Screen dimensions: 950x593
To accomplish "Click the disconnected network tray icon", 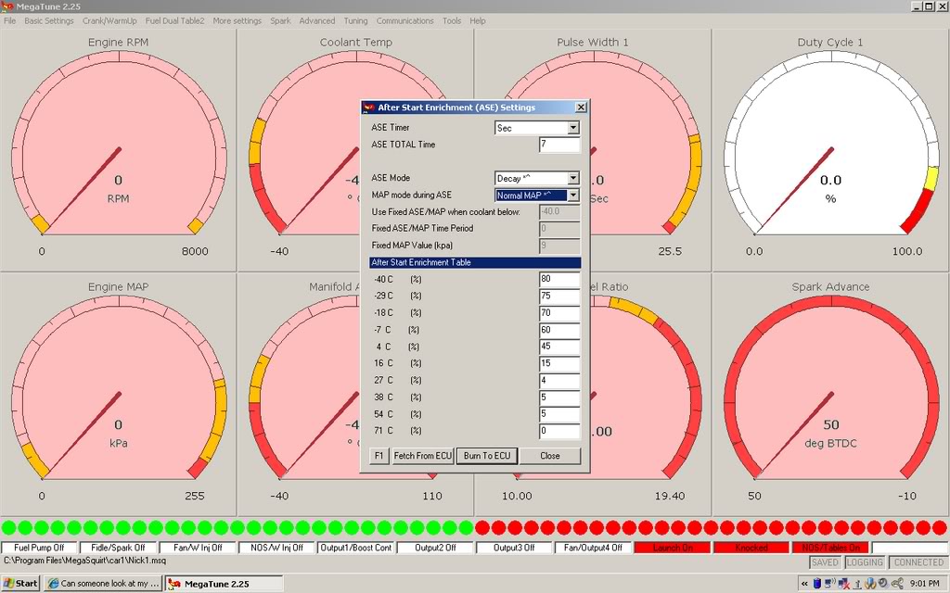I will 844,584.
